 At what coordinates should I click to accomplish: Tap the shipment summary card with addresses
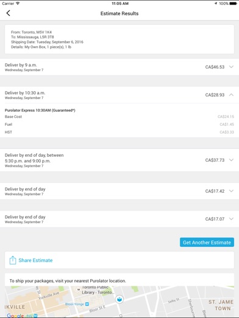click(x=120, y=40)
